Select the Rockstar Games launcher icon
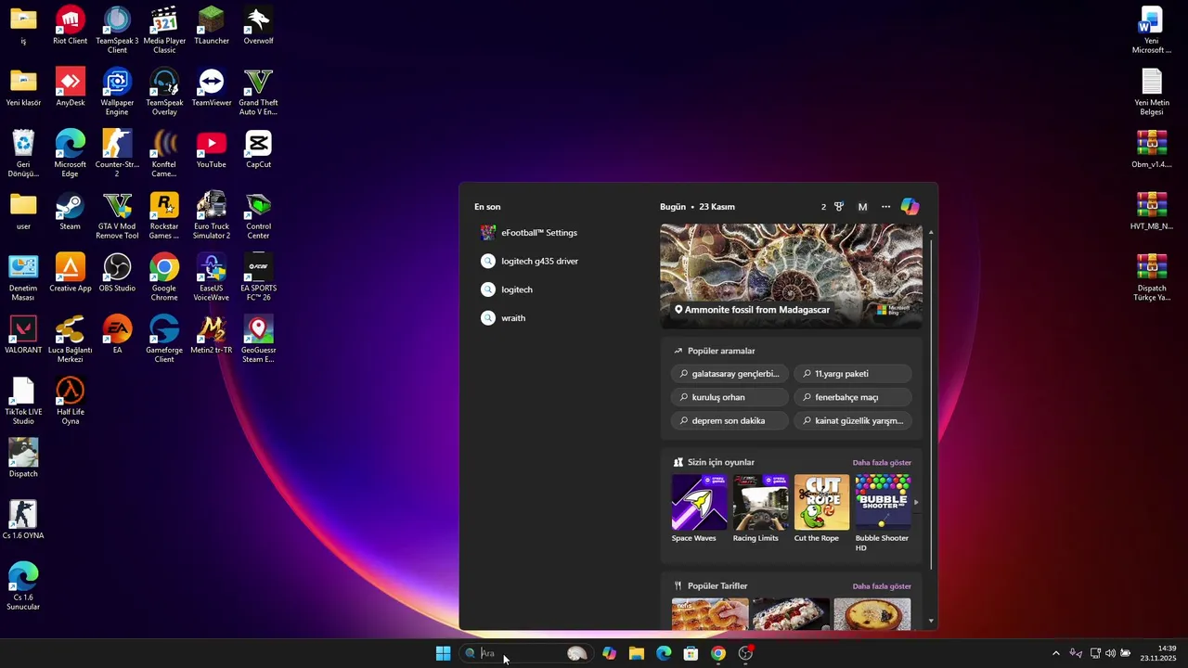The image size is (1188, 668). 164,215
